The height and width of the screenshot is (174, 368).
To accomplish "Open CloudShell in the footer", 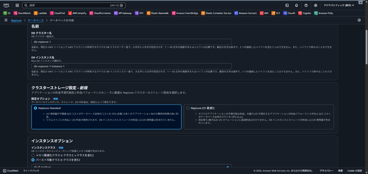I will point(11,171).
